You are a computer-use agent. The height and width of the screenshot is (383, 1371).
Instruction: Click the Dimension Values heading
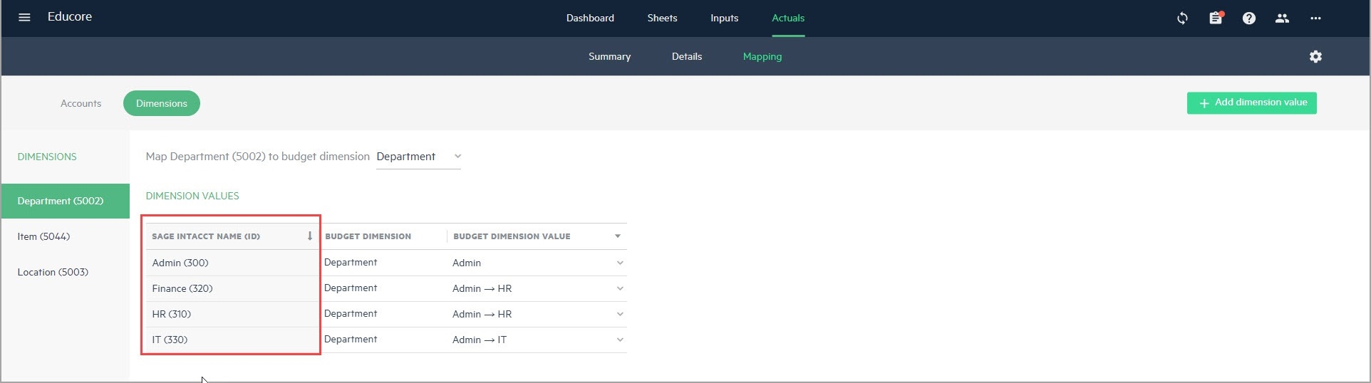tap(192, 196)
